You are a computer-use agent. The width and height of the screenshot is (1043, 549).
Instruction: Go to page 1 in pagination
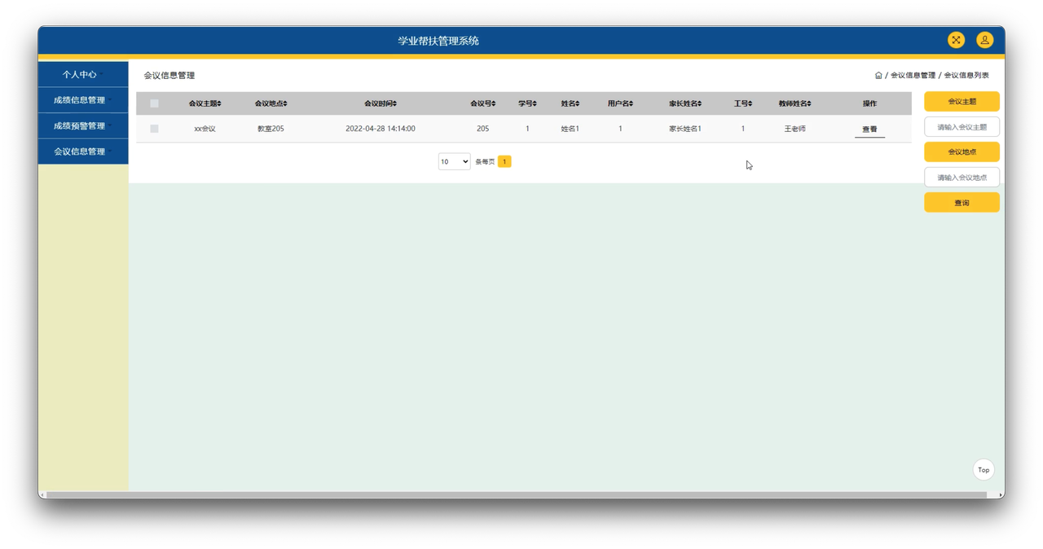[x=504, y=161]
